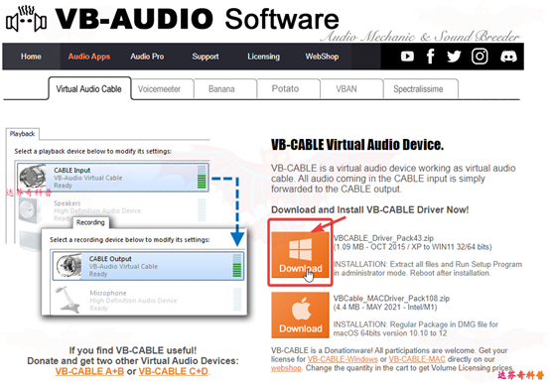The height and width of the screenshot is (385, 550).
Task: Follow the VB-CABLE C+D link
Action: (x=174, y=371)
